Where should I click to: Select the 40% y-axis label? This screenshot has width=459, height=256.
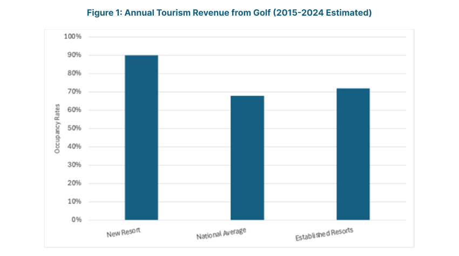coord(73,147)
